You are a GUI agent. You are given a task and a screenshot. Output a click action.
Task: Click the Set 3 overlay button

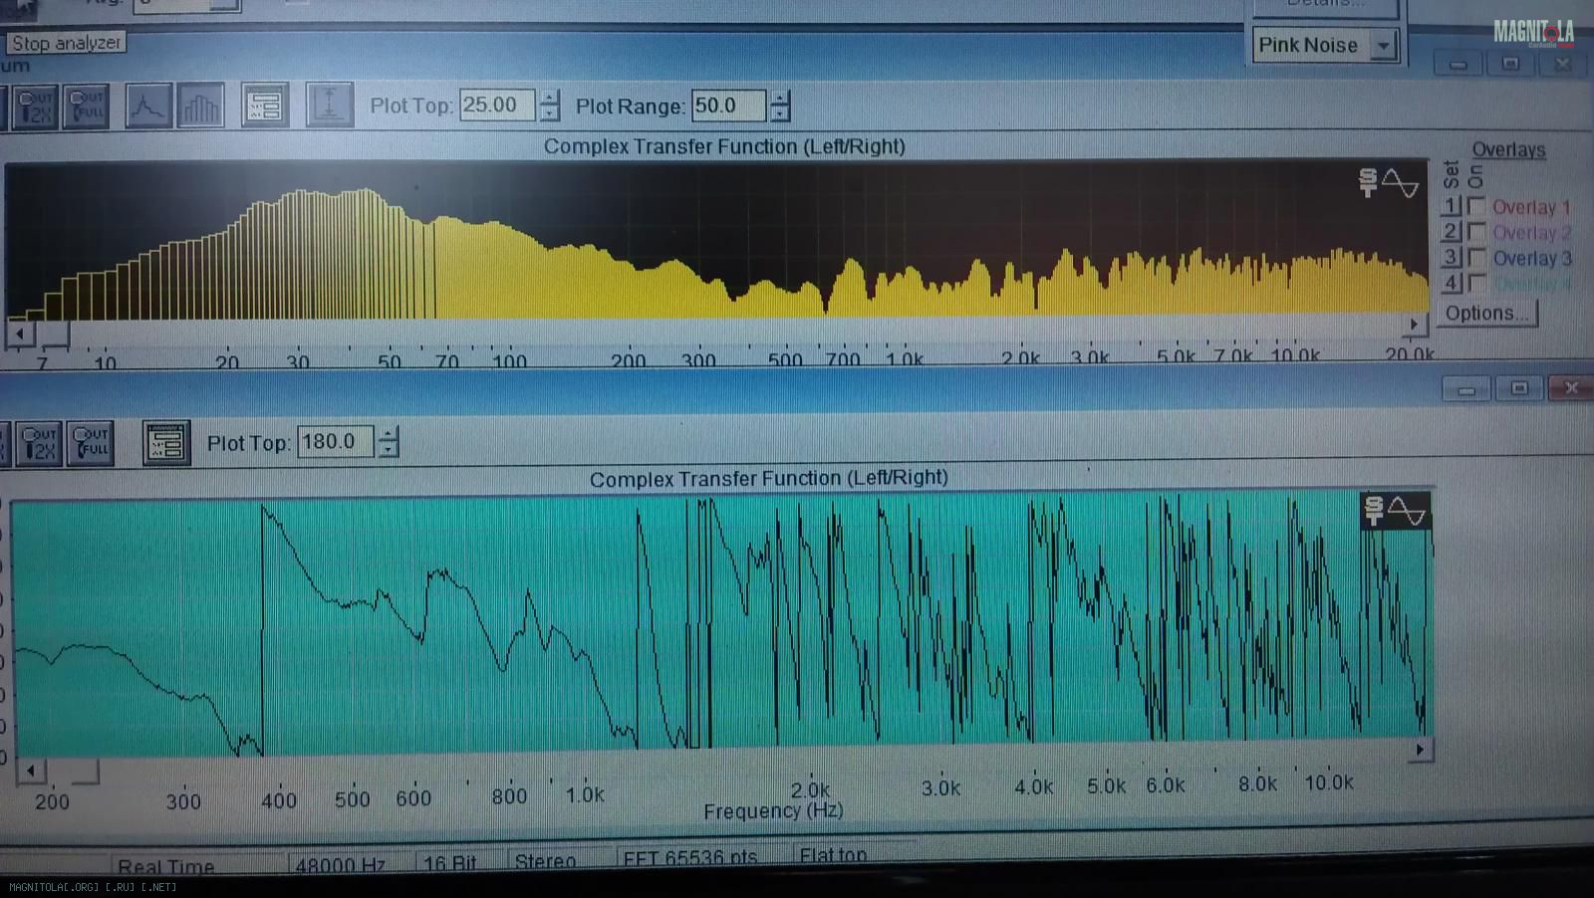click(1452, 257)
